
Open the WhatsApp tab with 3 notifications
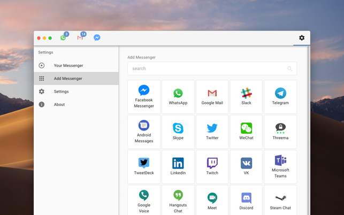63,38
